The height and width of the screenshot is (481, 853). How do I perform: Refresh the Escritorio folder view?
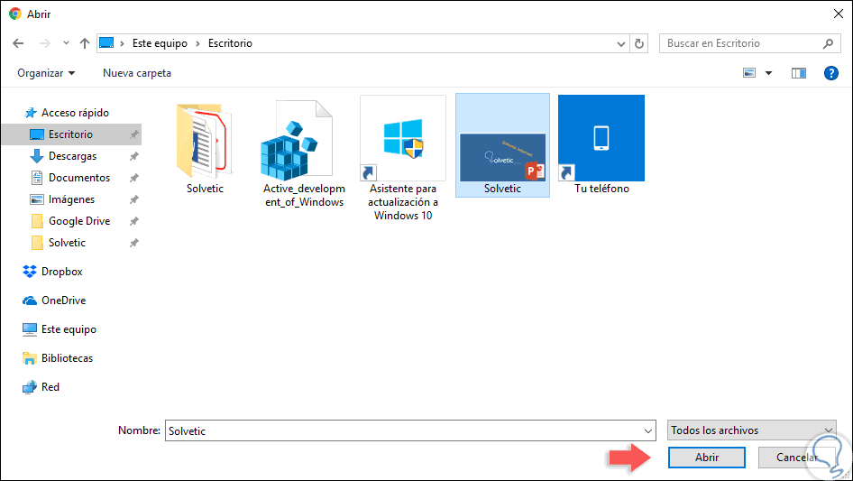[x=639, y=43]
